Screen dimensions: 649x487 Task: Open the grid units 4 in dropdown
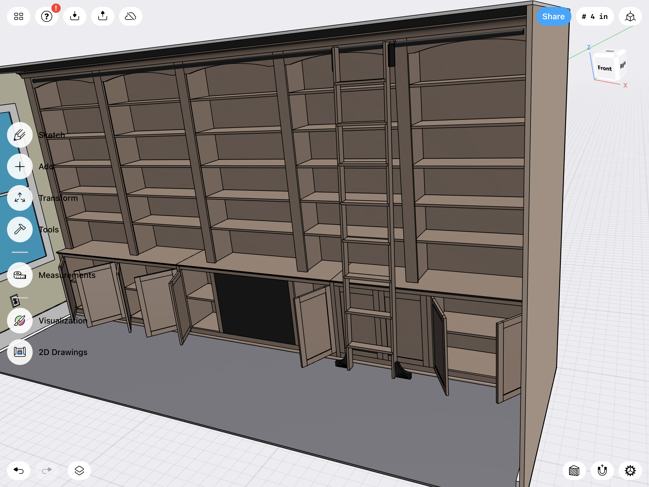pyautogui.click(x=595, y=16)
